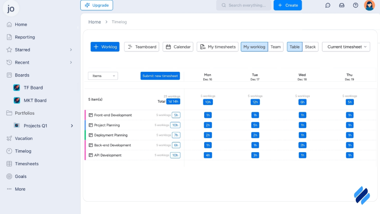This screenshot has width=380, height=214.
Task: Switch to Team worklog view
Action: click(276, 47)
